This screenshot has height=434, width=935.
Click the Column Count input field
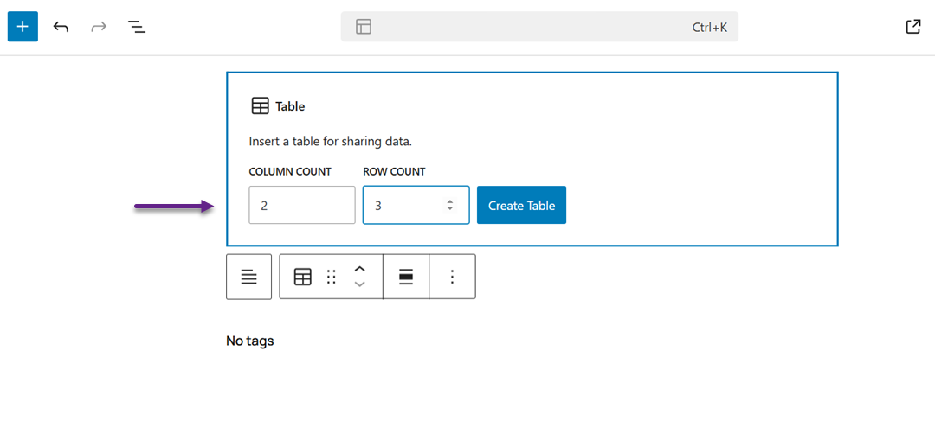tap(301, 206)
